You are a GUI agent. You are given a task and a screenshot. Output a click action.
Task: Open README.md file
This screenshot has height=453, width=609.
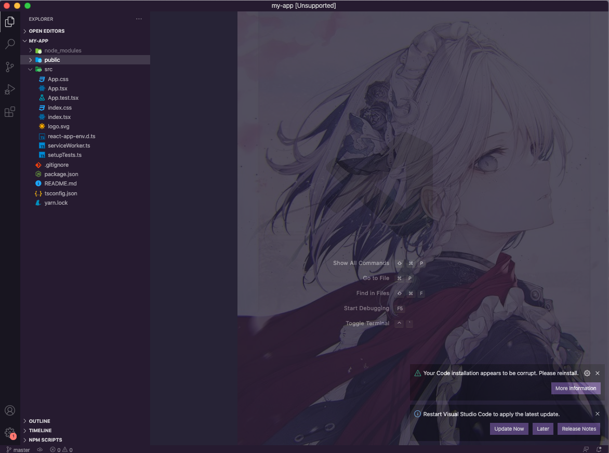(x=85, y=183)
